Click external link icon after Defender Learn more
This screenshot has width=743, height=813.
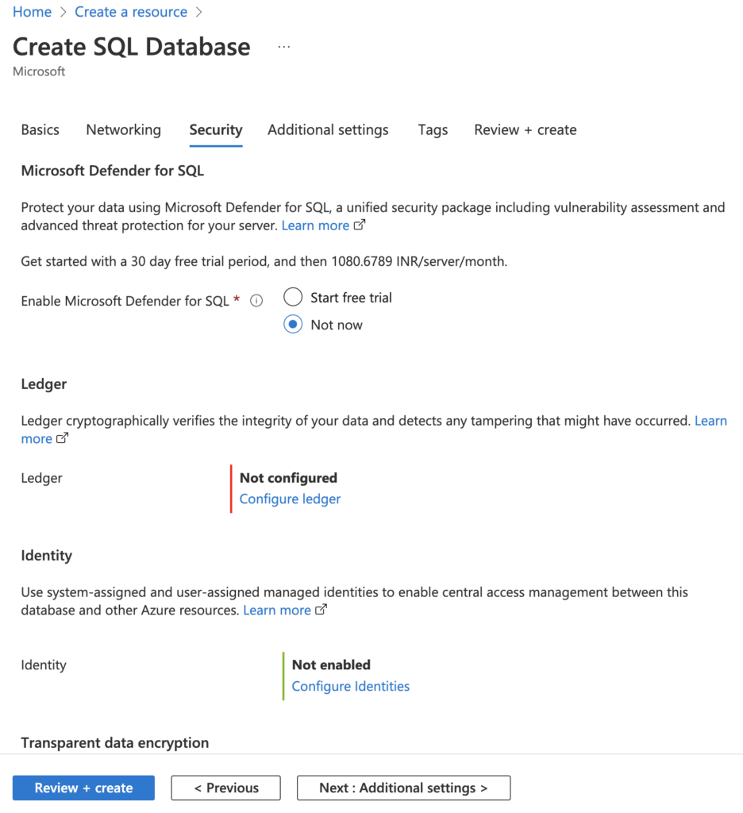point(360,225)
